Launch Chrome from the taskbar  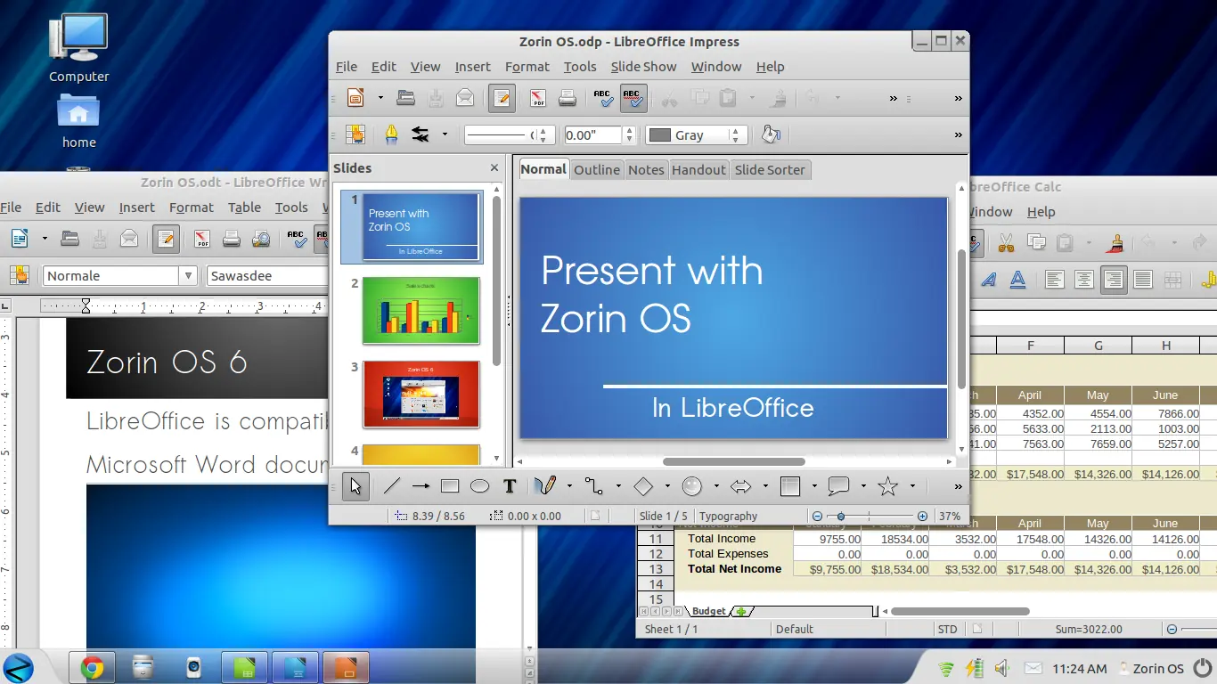pos(90,667)
